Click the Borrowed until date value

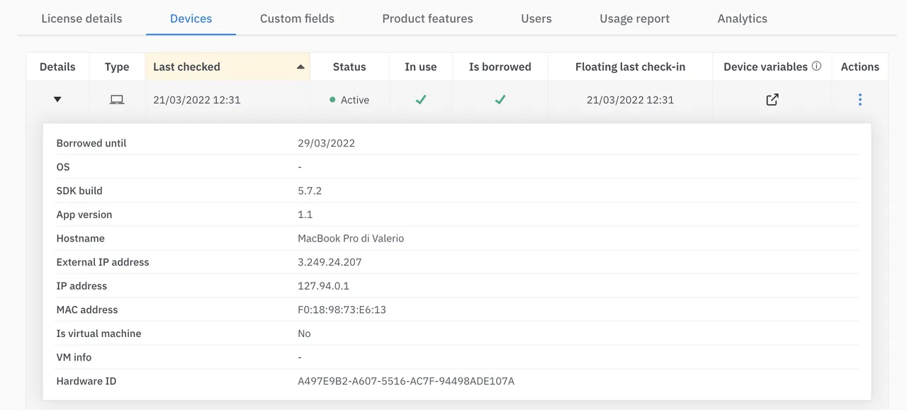[x=326, y=142]
